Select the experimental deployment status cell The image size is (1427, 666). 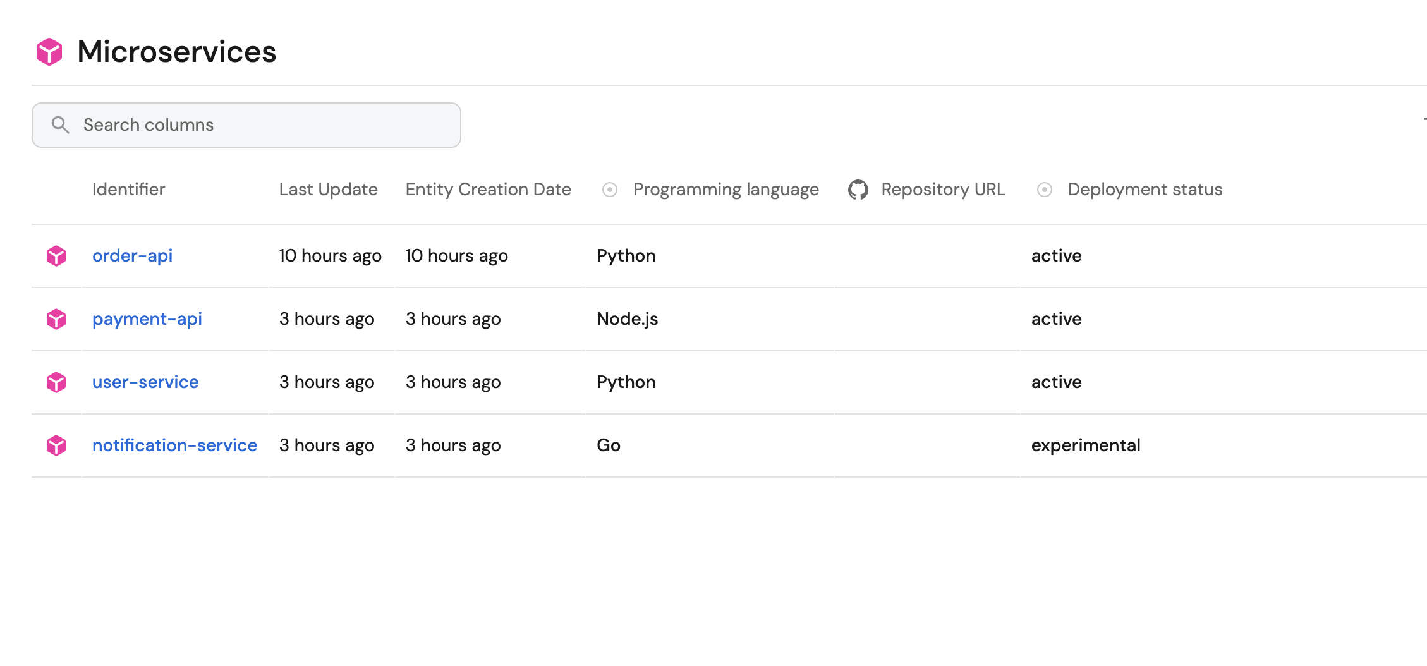click(x=1085, y=445)
